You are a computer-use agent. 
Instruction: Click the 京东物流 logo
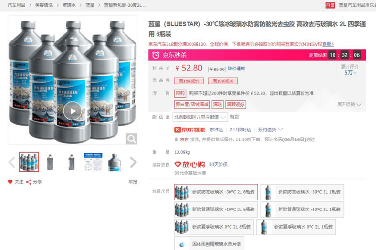pyautogui.click(x=190, y=130)
